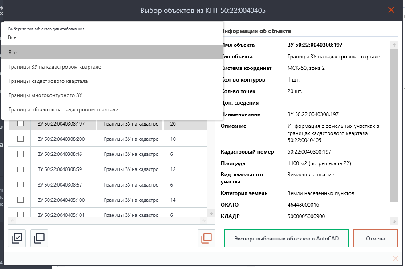Viewport: 405px width, 269px height.
Task: Click the faded X in the bottom bar
Action: (x=396, y=258)
